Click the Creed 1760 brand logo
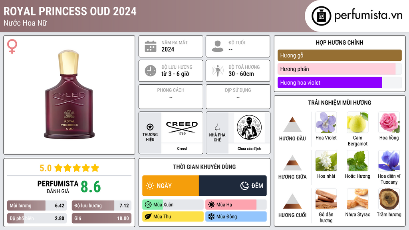Screen dimensions: 409x230 (x=182, y=127)
